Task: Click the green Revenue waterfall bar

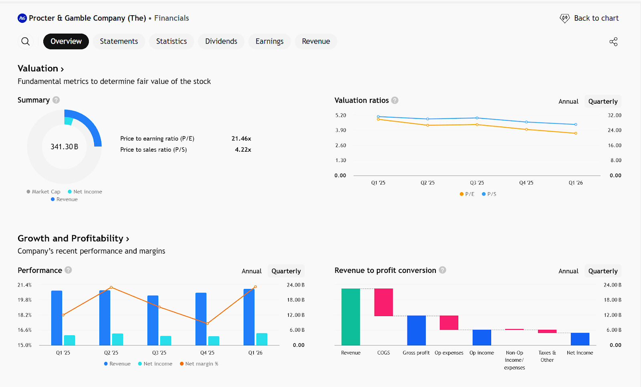Action: (351, 317)
